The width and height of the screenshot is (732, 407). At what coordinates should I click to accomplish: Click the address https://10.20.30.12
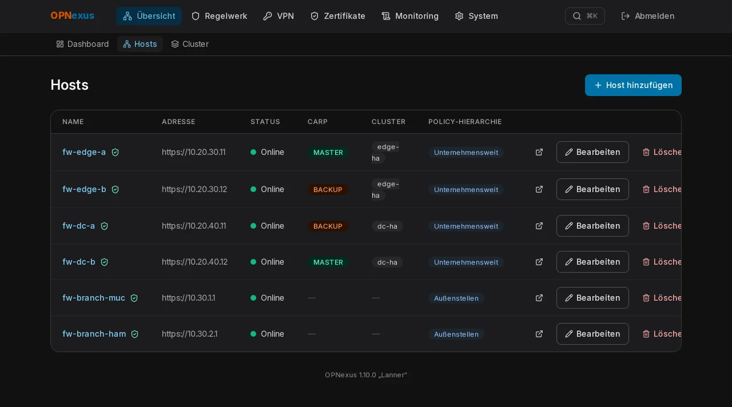click(x=194, y=189)
